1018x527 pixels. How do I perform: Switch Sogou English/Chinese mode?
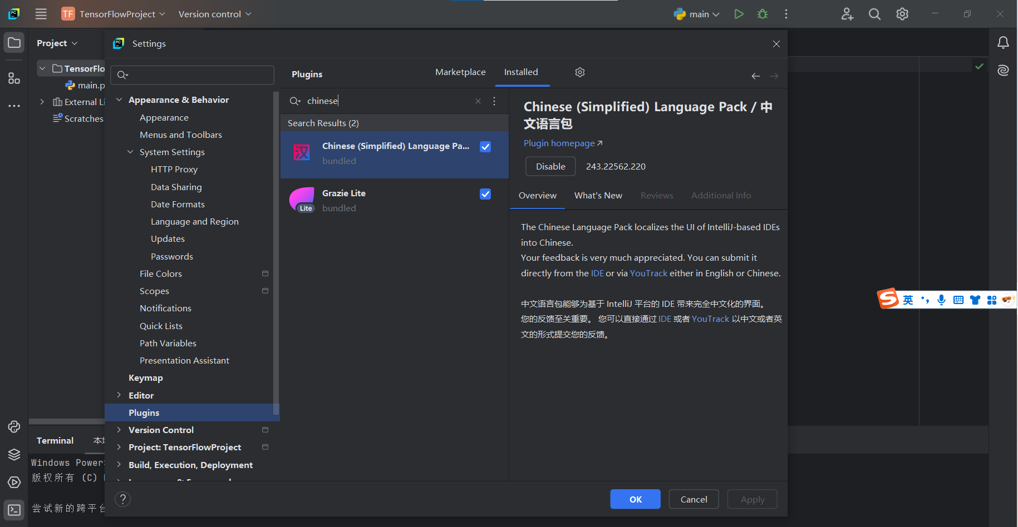908,300
